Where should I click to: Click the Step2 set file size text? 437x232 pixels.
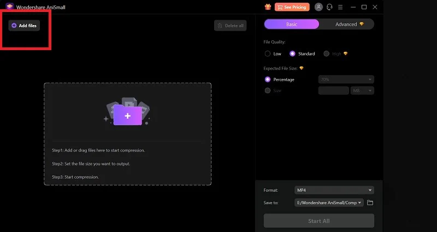pos(91,163)
